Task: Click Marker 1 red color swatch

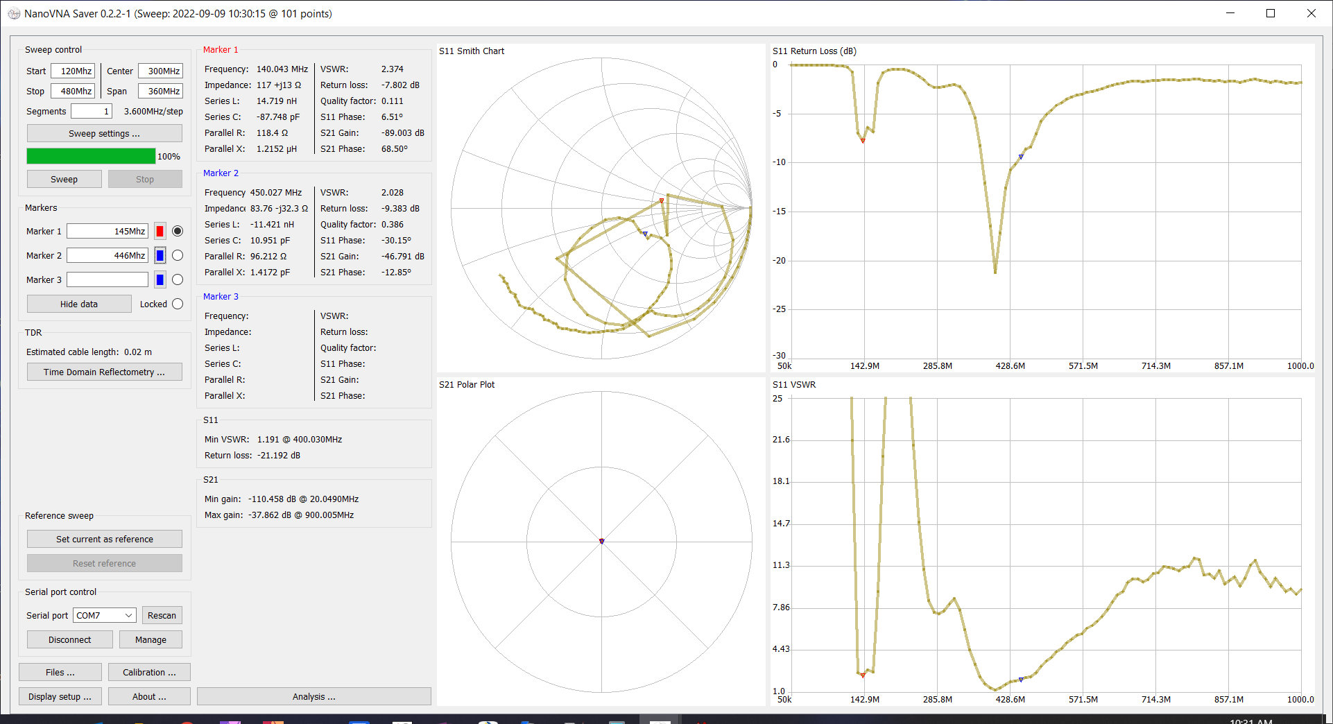Action: 160,232
